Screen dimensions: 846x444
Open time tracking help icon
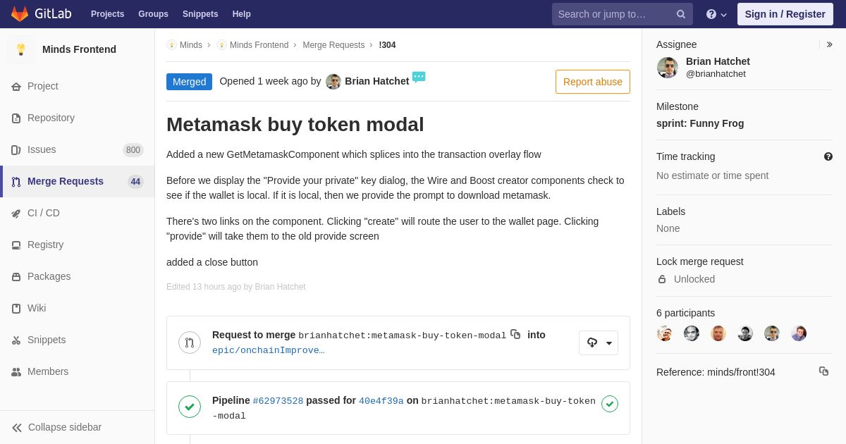828,156
